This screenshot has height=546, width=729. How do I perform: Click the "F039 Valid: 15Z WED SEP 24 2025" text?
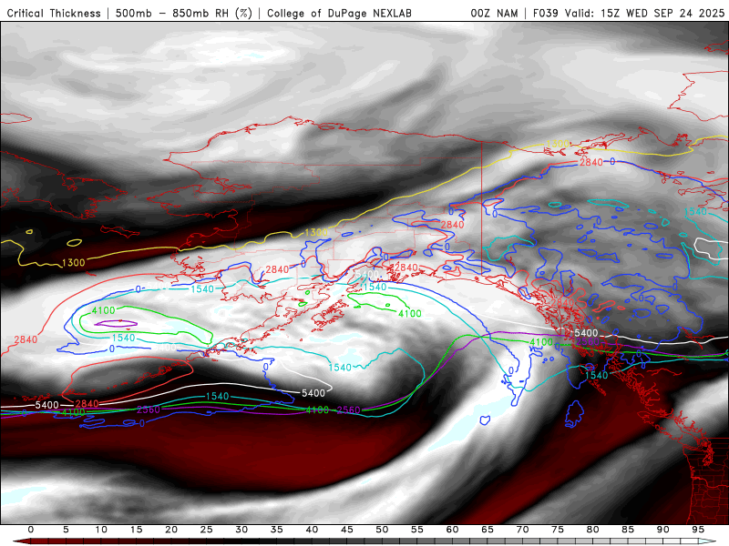pyautogui.click(x=629, y=13)
